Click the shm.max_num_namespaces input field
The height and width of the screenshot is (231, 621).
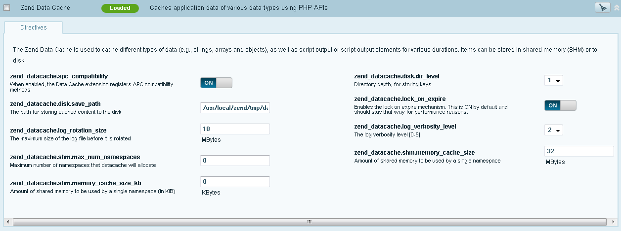point(235,161)
